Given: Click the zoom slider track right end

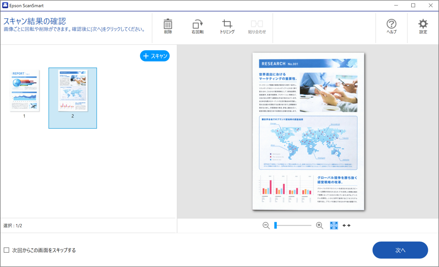Looking at the screenshot, I should (x=310, y=225).
